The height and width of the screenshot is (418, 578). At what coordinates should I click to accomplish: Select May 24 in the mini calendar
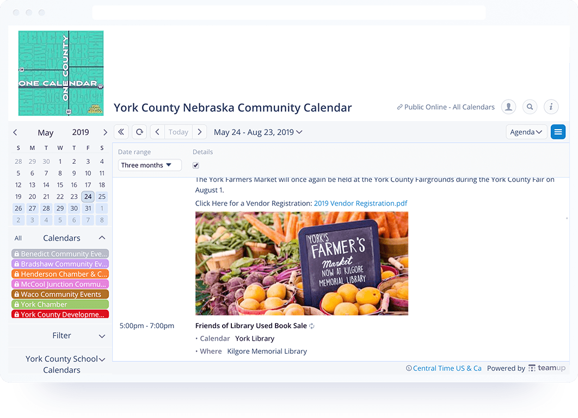coord(88,196)
